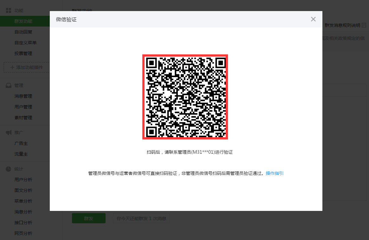Open 素材管理
Viewport: 369px width, 240px height.
[24, 117]
